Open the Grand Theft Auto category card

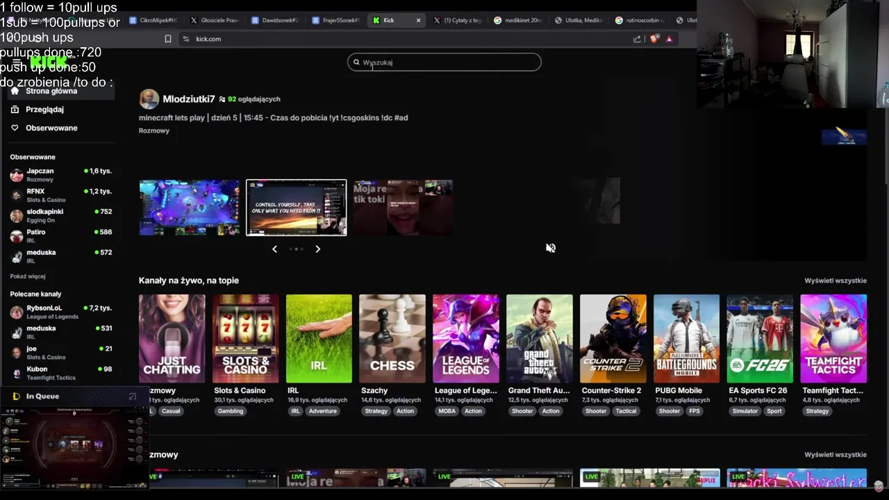540,339
